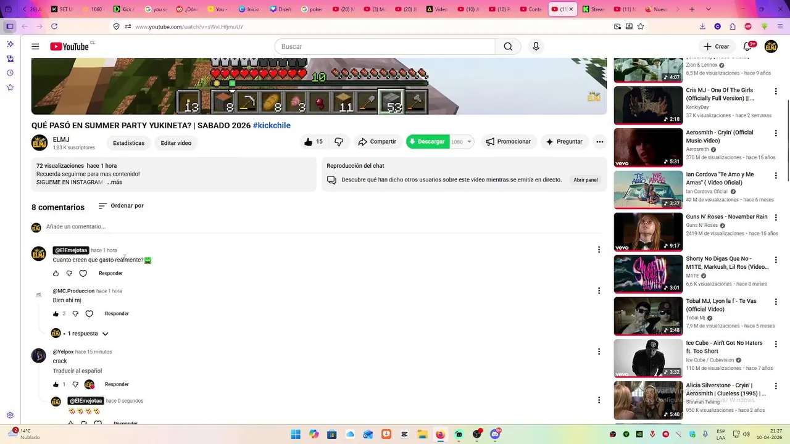The width and height of the screenshot is (790, 444).
Task: Click the Crear button
Action: point(716,46)
